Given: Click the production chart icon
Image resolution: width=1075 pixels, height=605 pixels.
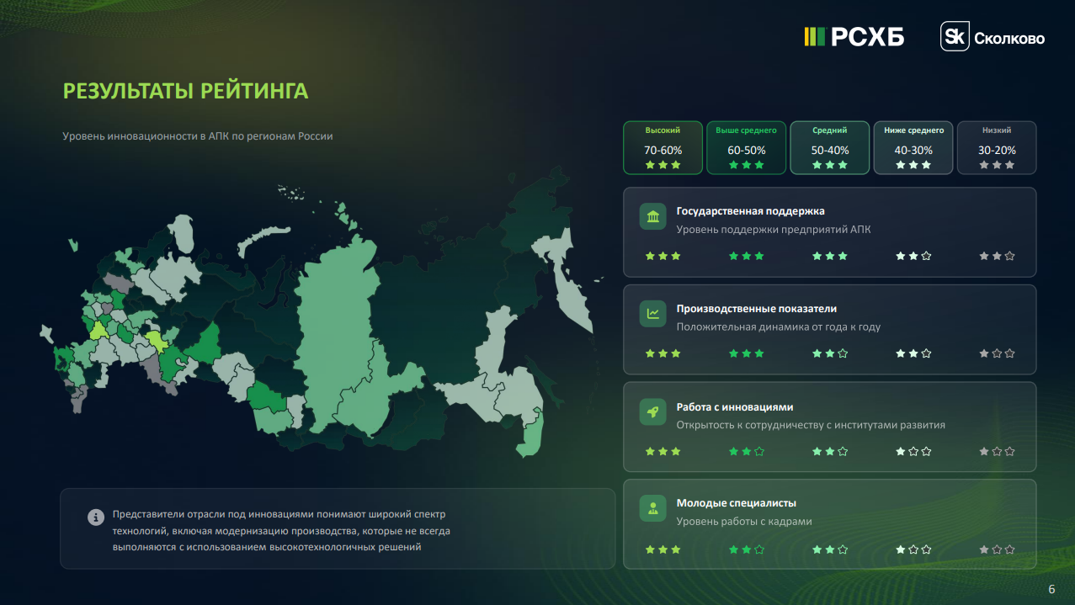Looking at the screenshot, I should [x=652, y=314].
